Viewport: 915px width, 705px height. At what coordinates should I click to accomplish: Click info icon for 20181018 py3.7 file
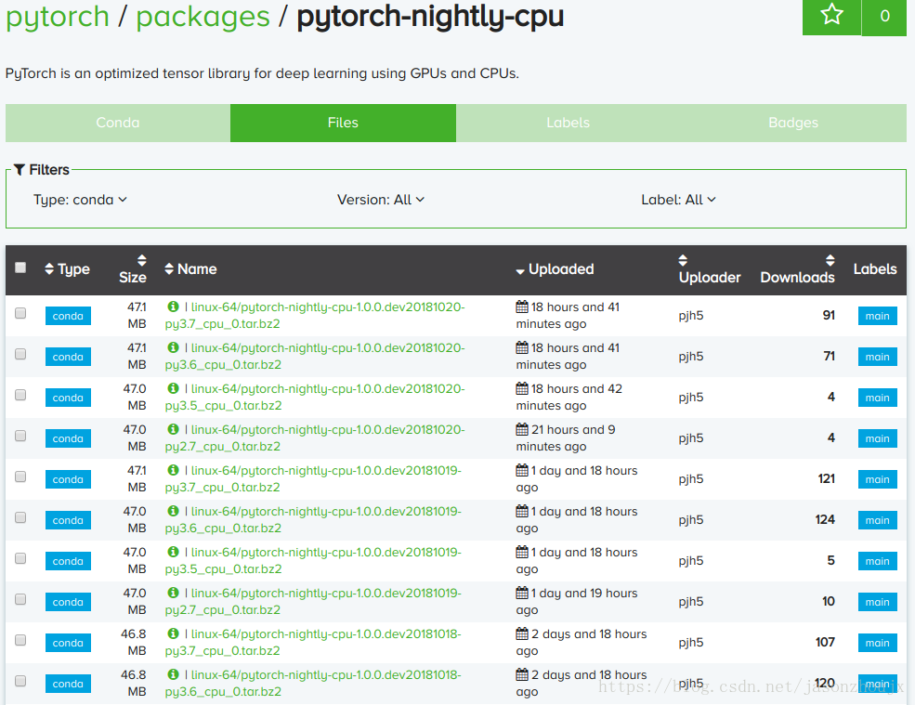click(173, 633)
